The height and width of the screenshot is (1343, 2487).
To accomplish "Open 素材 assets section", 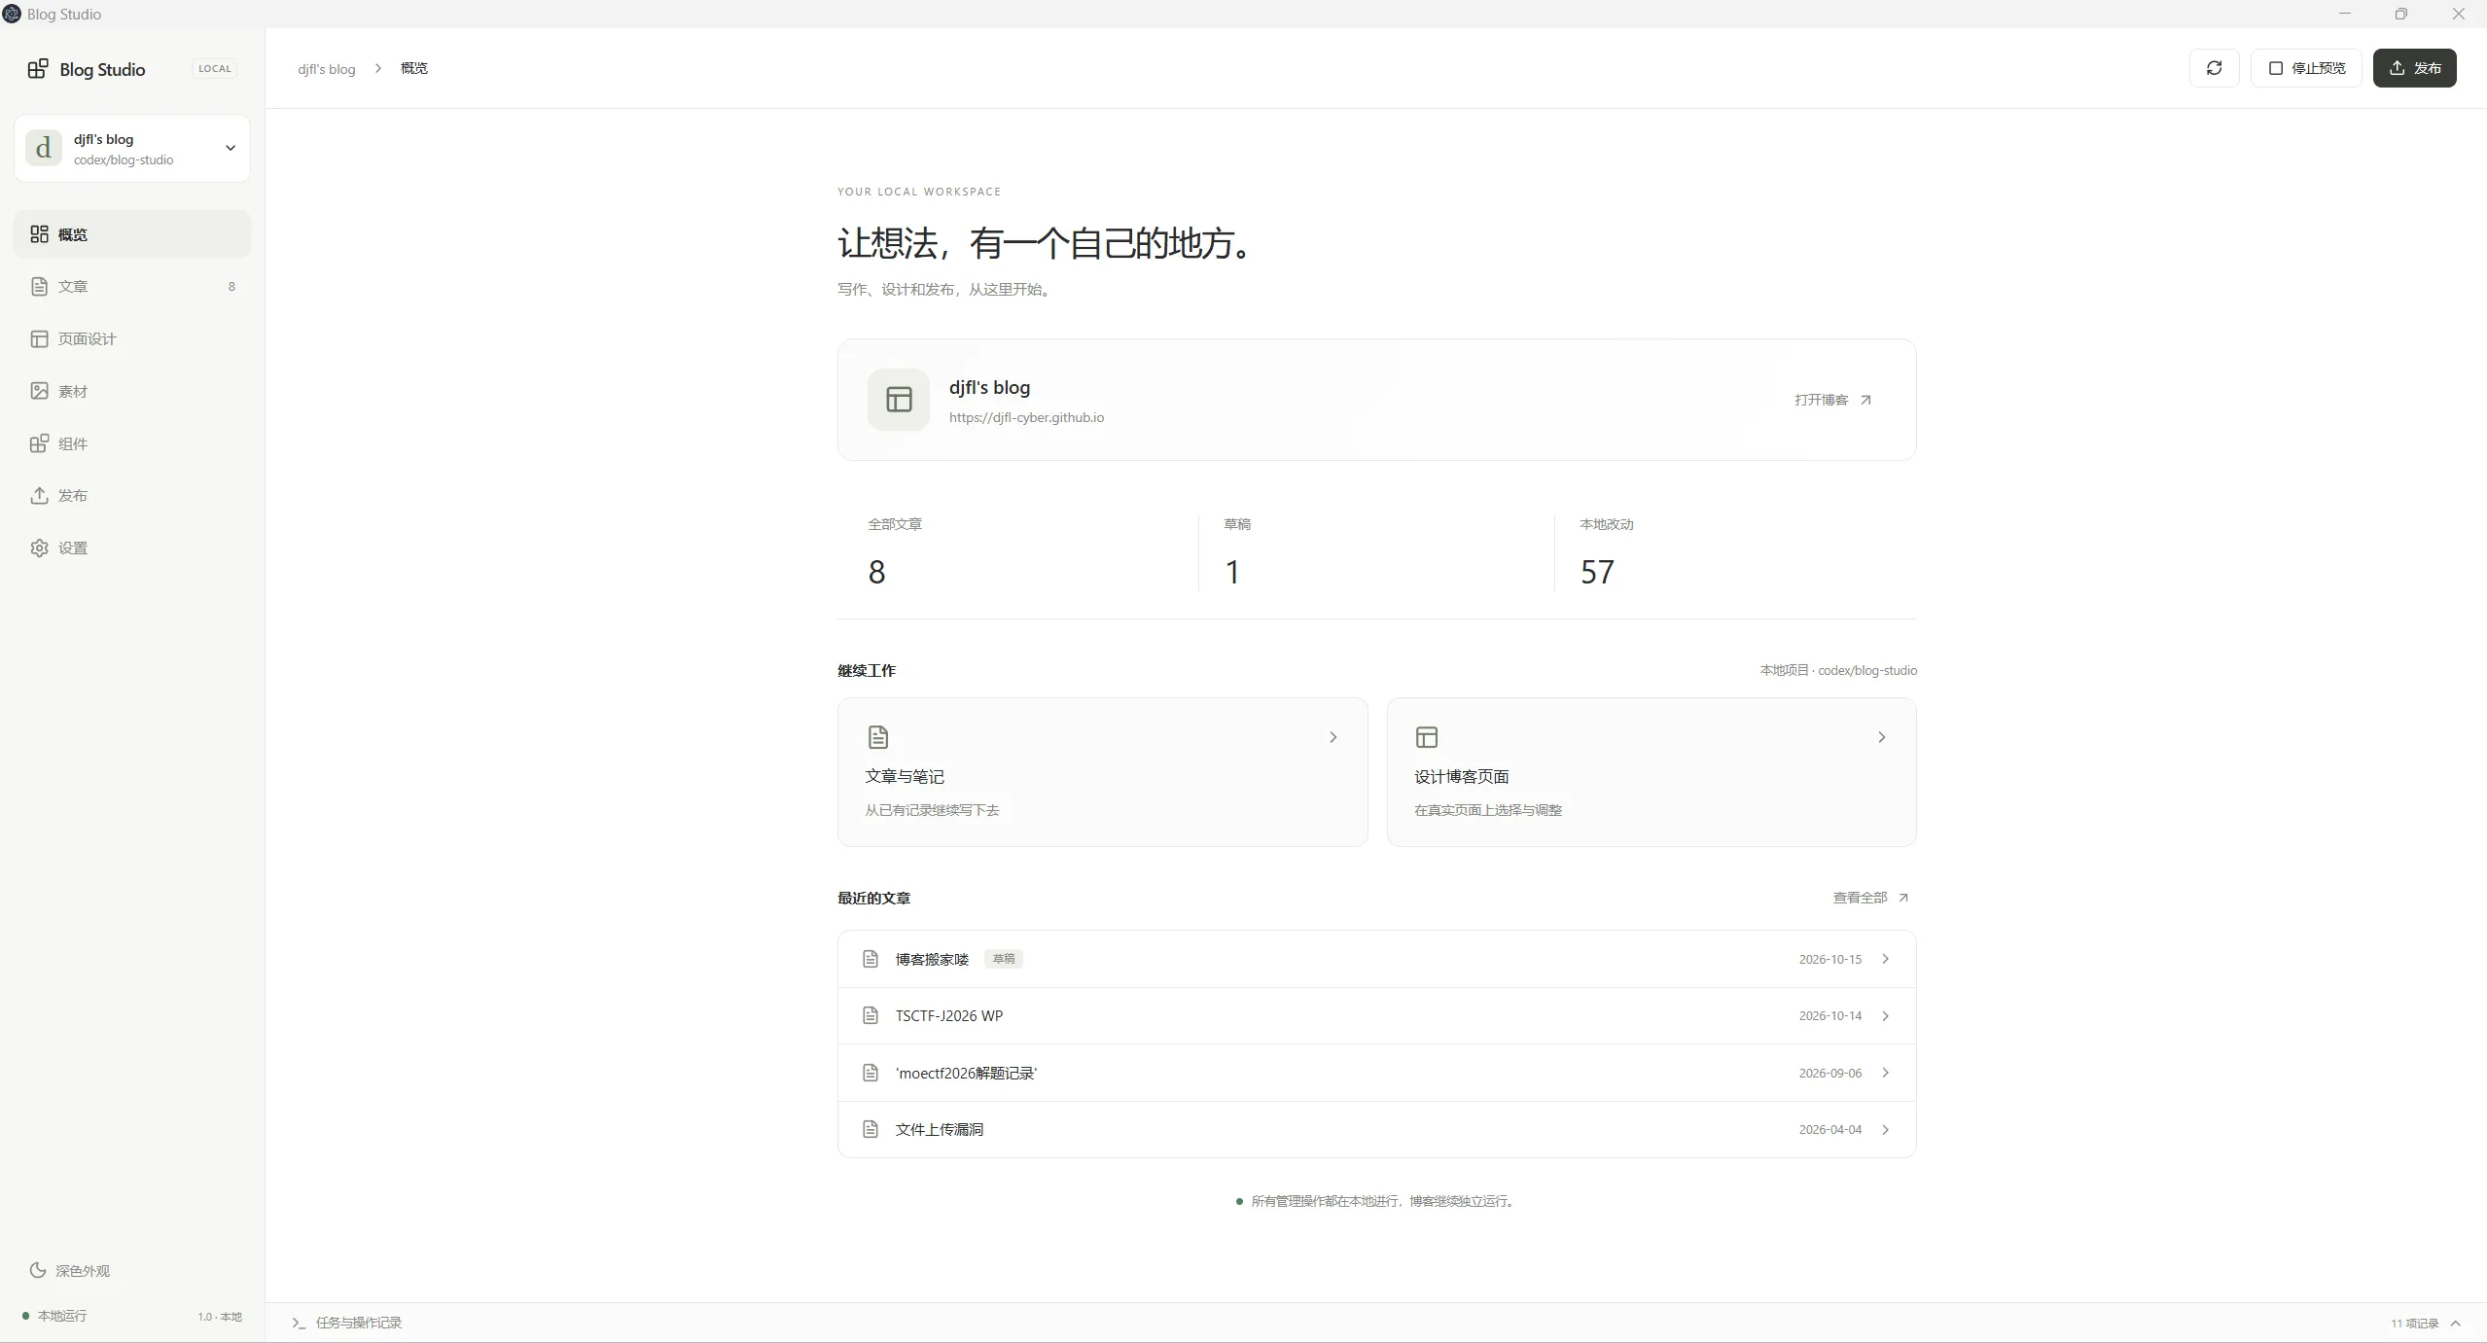I will [132, 391].
